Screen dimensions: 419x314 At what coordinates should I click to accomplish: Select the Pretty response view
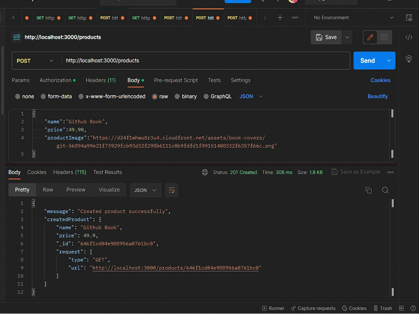[22, 190]
